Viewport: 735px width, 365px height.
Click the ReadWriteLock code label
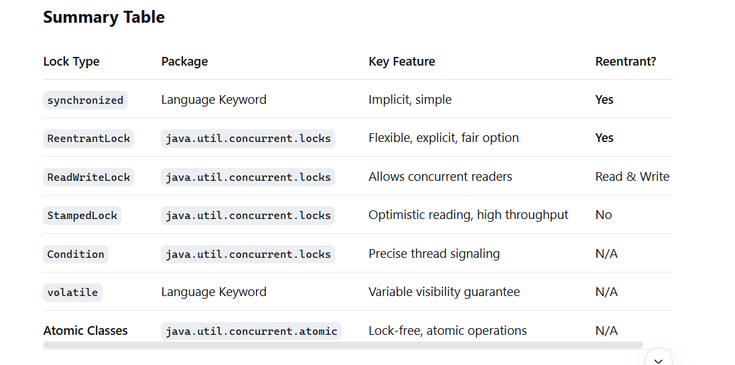coord(88,177)
